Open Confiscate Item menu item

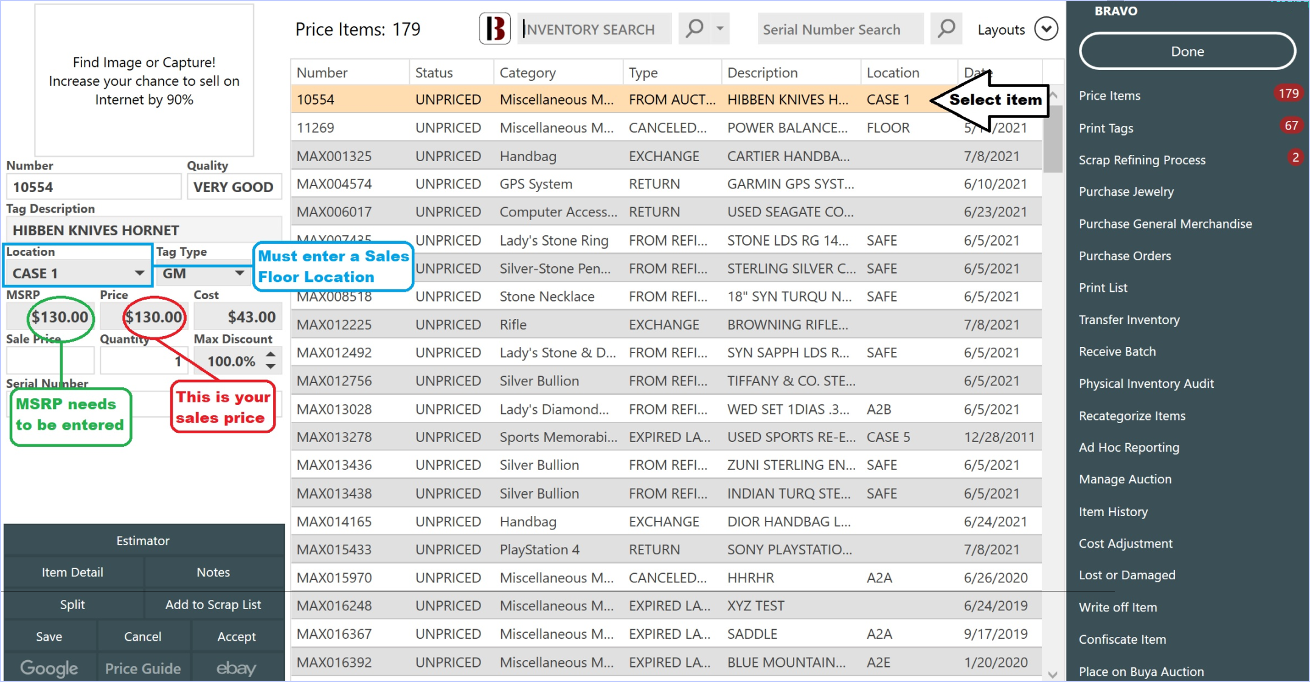point(1122,639)
